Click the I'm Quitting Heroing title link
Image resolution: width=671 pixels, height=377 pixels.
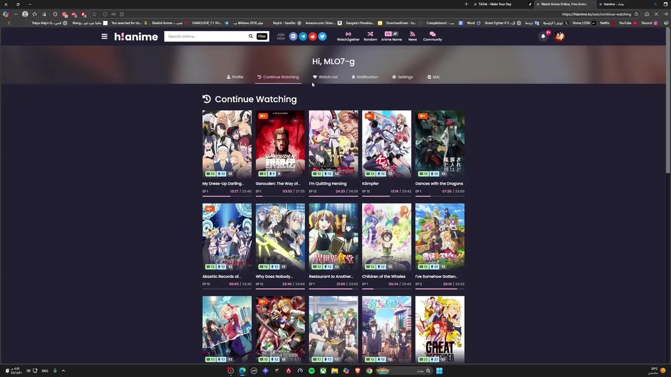coord(328,184)
